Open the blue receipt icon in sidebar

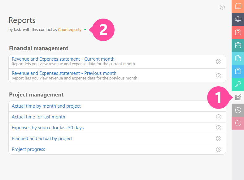click(238, 71)
